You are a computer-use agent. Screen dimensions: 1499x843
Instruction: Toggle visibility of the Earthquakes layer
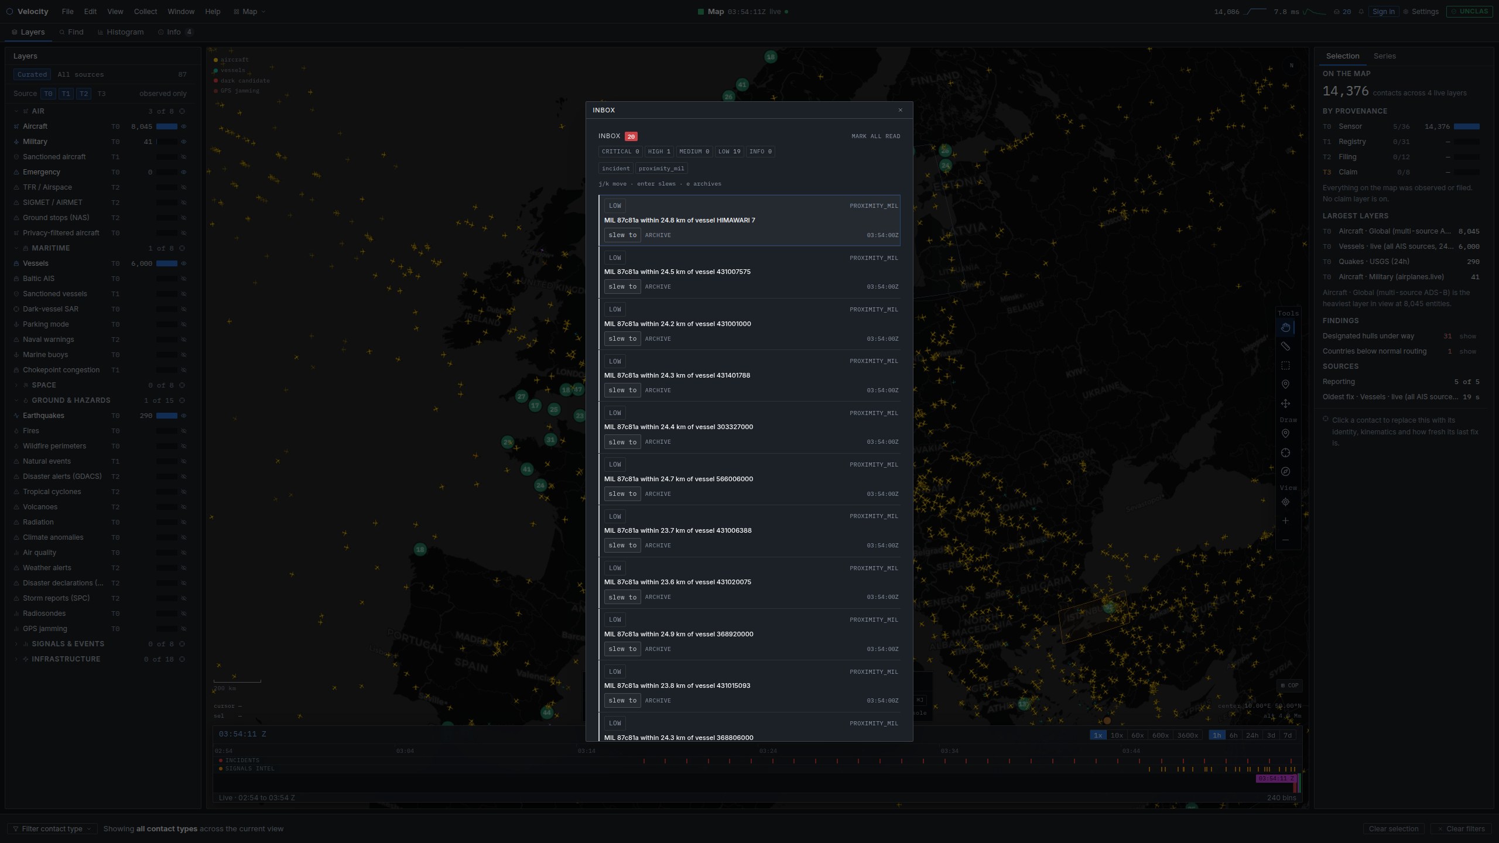tap(183, 416)
